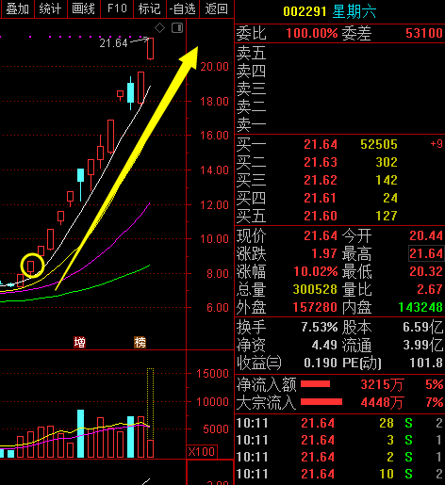Open the 叠加 overlay menu
Image resolution: width=445 pixels, height=485 pixels.
(x=17, y=8)
